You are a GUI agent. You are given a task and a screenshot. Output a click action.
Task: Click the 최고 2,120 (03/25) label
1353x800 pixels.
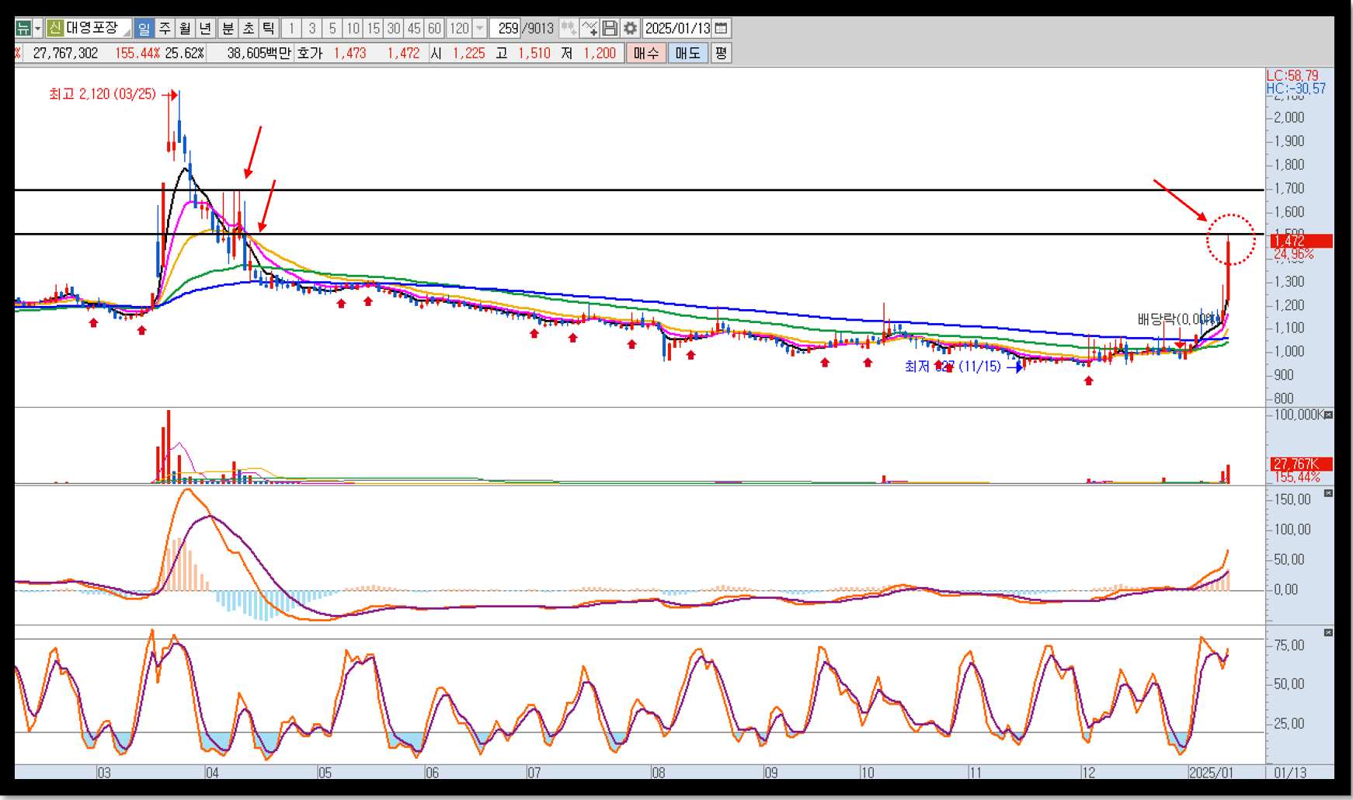click(103, 94)
